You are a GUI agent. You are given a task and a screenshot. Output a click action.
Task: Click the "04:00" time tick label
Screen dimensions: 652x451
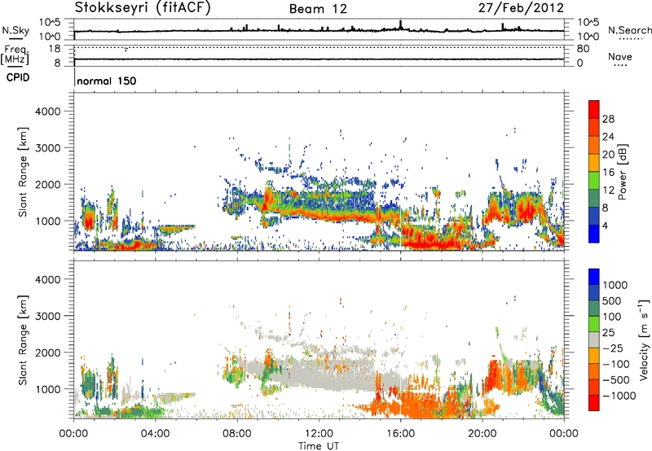(x=156, y=434)
